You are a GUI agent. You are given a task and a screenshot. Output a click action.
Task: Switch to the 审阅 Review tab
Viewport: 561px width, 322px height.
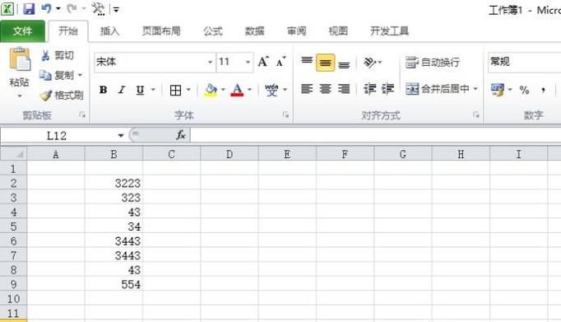297,31
